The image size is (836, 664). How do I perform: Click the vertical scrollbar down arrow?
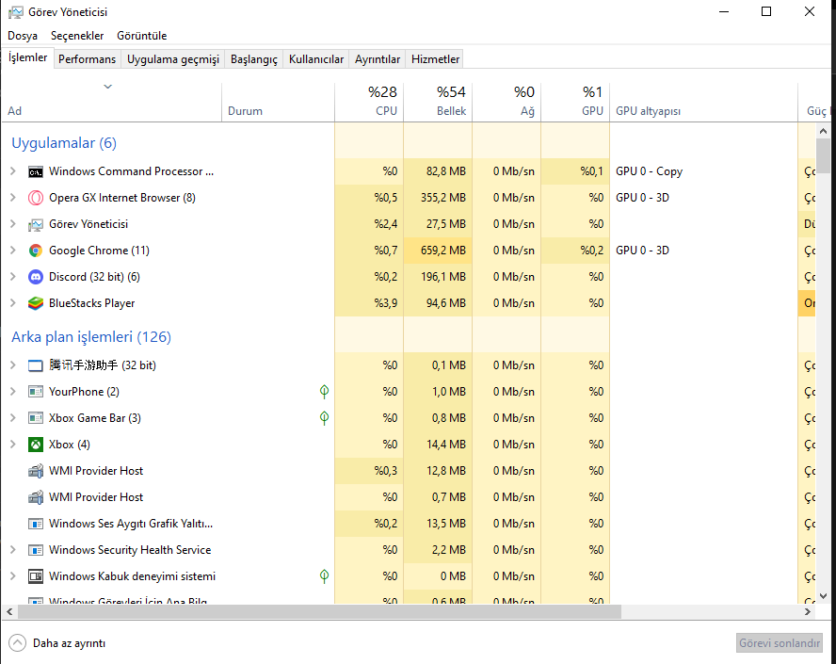pos(823,596)
